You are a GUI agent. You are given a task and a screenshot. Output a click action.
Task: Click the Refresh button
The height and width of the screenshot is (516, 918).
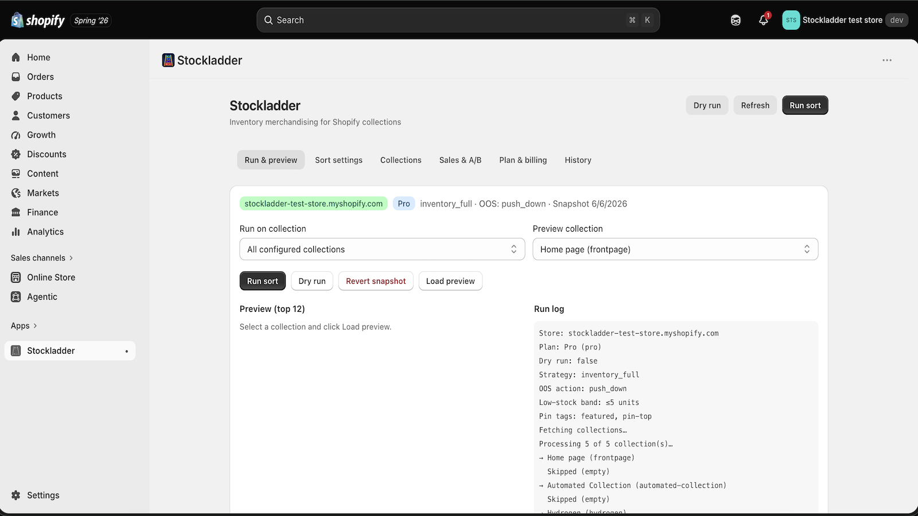(755, 105)
